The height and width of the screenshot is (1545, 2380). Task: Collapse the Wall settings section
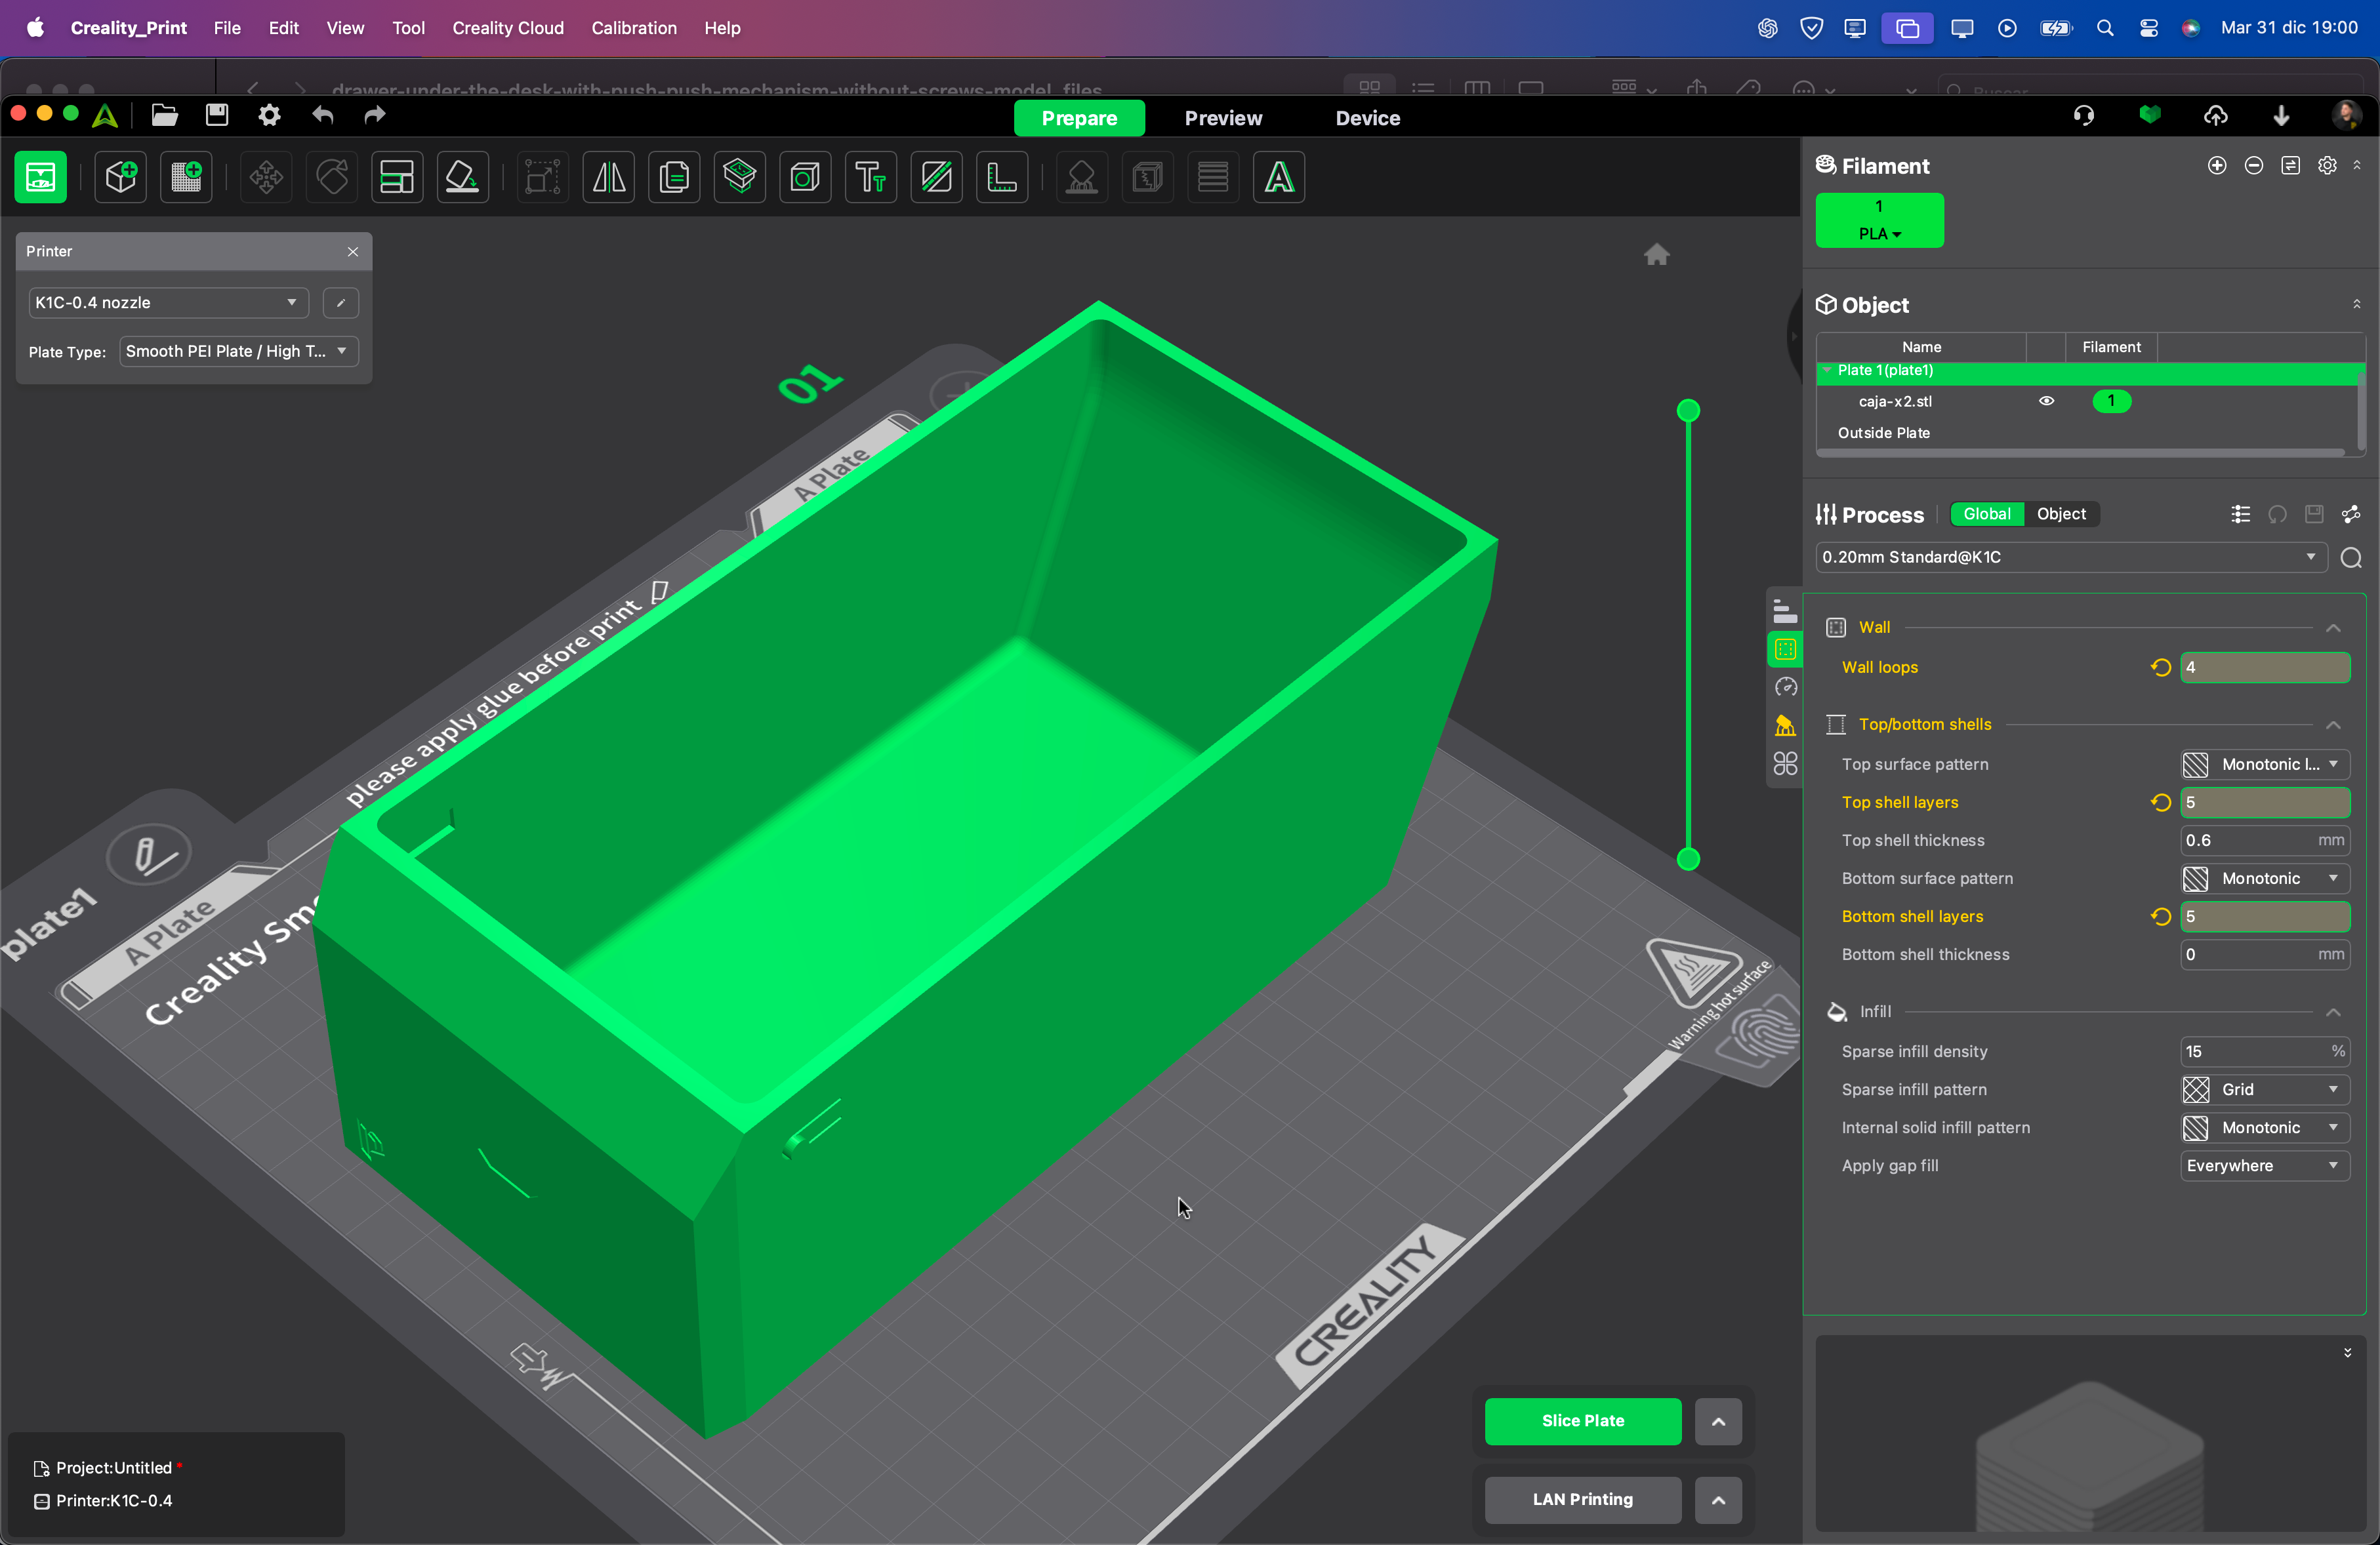[x=2333, y=628]
